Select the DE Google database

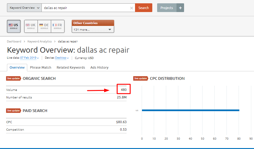44,26
